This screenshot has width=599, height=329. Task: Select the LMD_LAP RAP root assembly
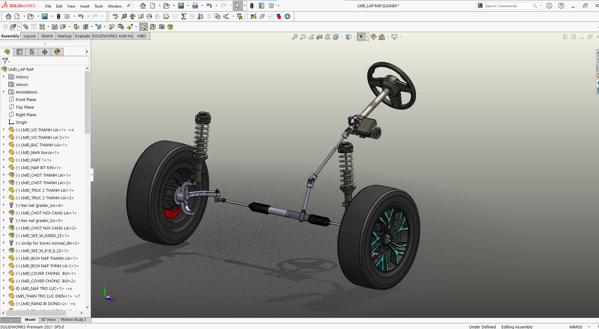pos(21,69)
